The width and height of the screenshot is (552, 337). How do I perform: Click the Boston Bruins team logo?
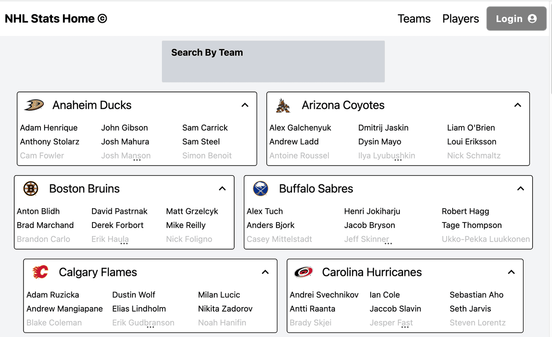point(30,188)
